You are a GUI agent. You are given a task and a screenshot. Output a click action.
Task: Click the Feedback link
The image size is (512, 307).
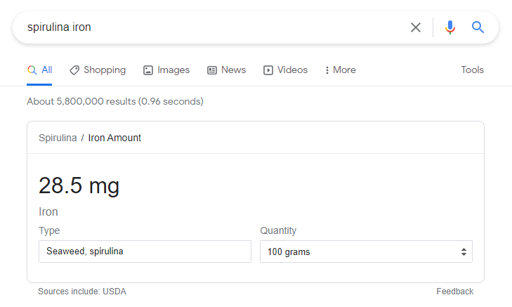click(454, 292)
